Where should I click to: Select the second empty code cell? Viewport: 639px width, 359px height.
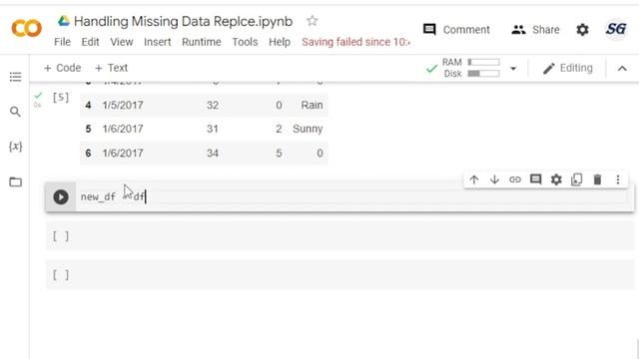pos(339,275)
